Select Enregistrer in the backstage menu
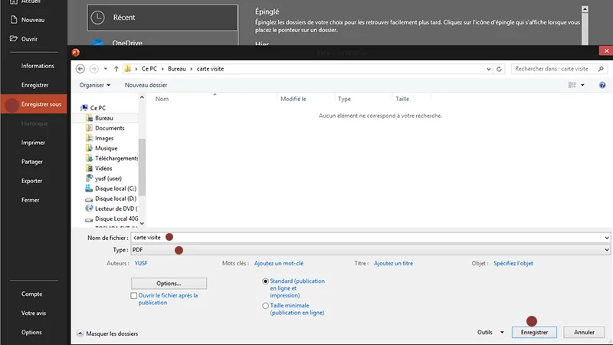Screen dimensions: 613x345 click(34, 85)
